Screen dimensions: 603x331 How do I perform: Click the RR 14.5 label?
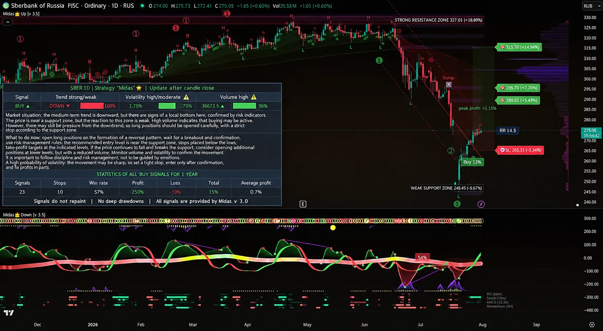click(x=507, y=131)
